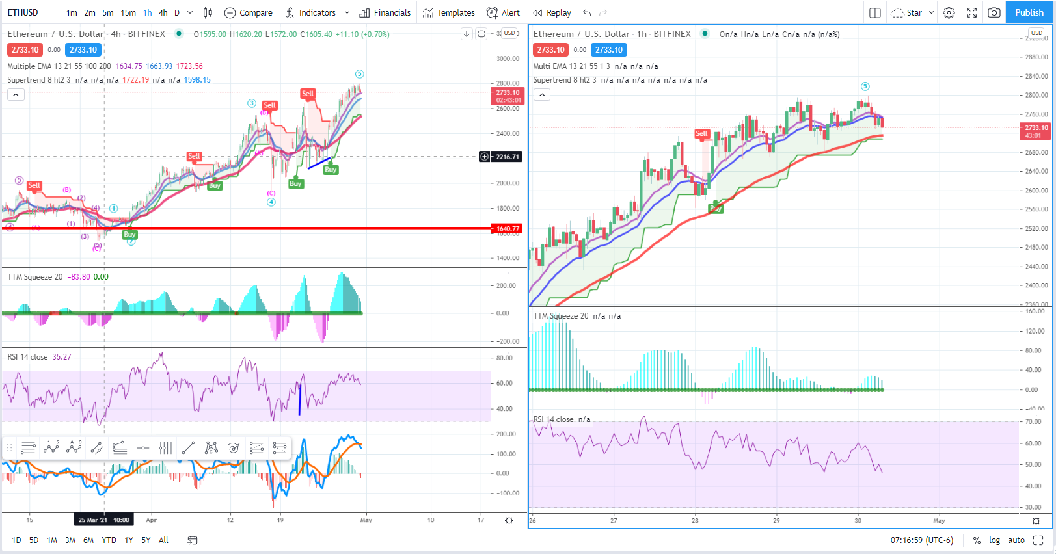Expand the timeframe list dropdown
1056x554 pixels.
(190, 12)
